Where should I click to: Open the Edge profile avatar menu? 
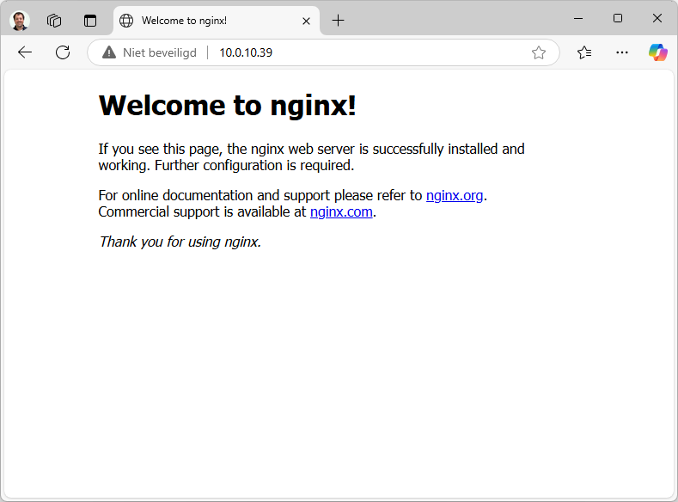tap(20, 21)
